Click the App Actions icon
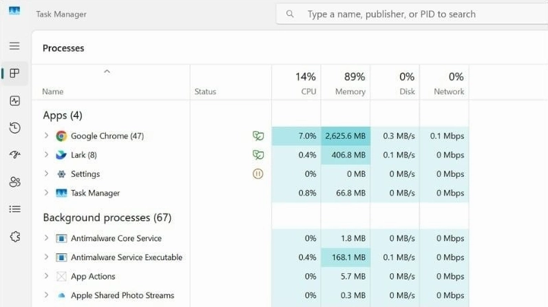Viewport: 548px width, 307px height. tap(61, 276)
